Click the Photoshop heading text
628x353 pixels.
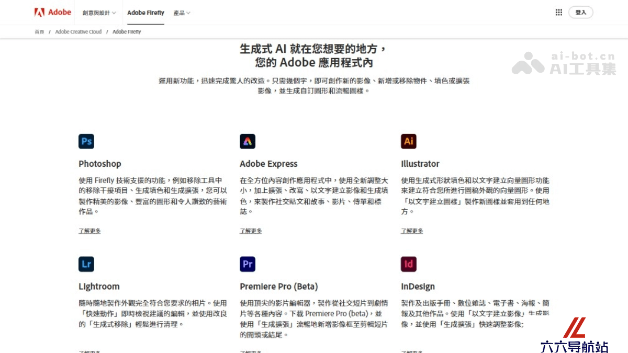click(x=100, y=164)
